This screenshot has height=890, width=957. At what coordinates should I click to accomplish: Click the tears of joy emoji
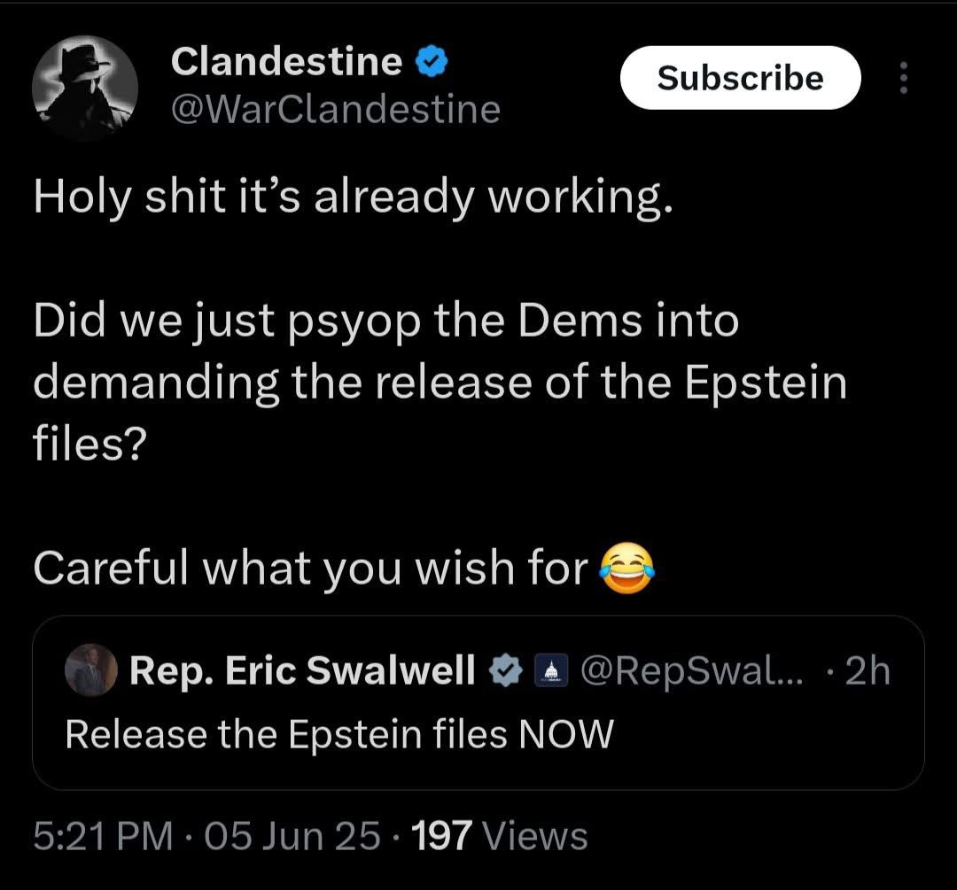point(627,569)
